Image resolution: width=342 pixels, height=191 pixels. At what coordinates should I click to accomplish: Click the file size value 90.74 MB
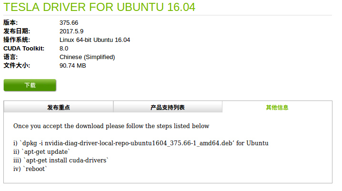click(x=72, y=66)
